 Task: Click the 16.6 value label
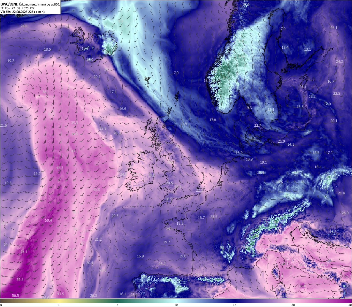(123, 109)
